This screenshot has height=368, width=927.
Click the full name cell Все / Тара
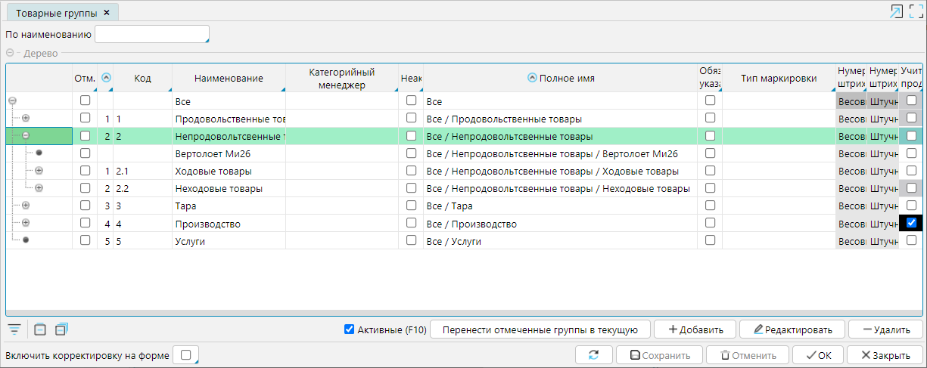[x=560, y=206]
